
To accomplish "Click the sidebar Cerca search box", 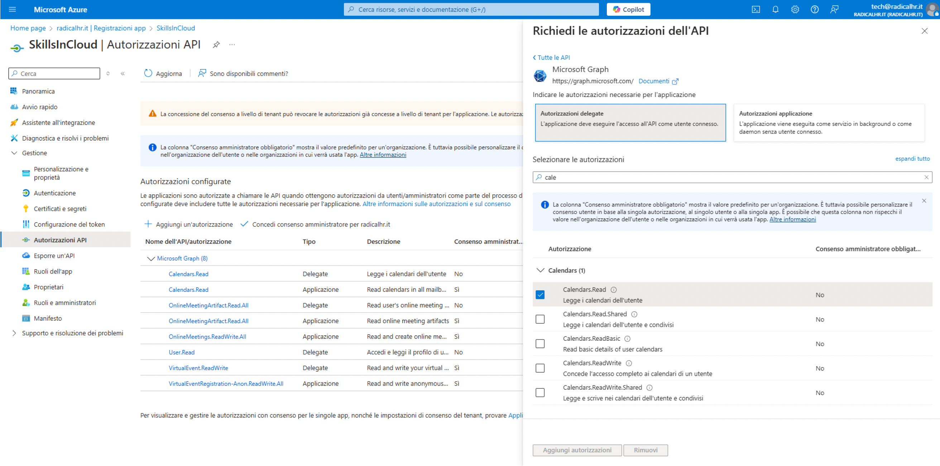I will pyautogui.click(x=54, y=74).
